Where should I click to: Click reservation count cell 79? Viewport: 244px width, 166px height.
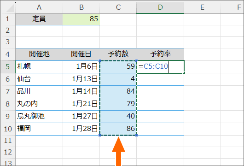pyautogui.click(x=118, y=104)
